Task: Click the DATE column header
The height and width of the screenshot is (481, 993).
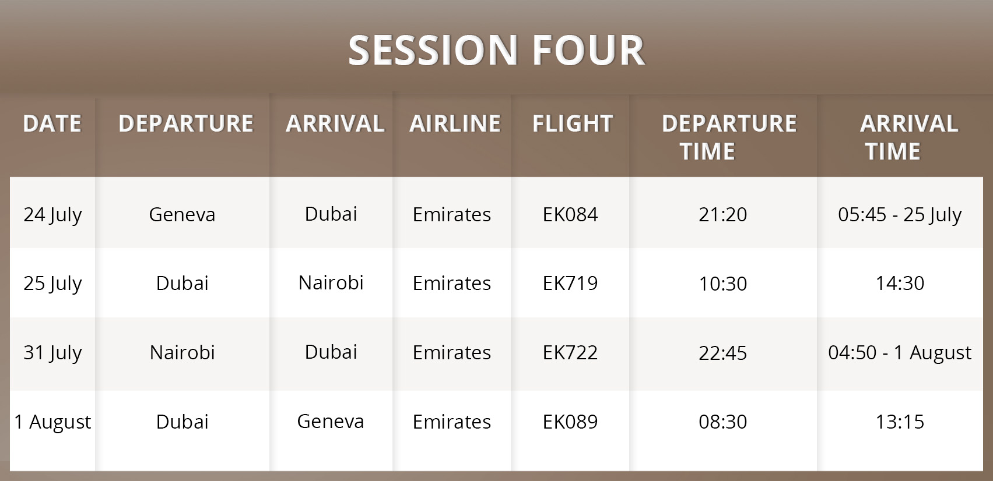Action: click(x=52, y=123)
